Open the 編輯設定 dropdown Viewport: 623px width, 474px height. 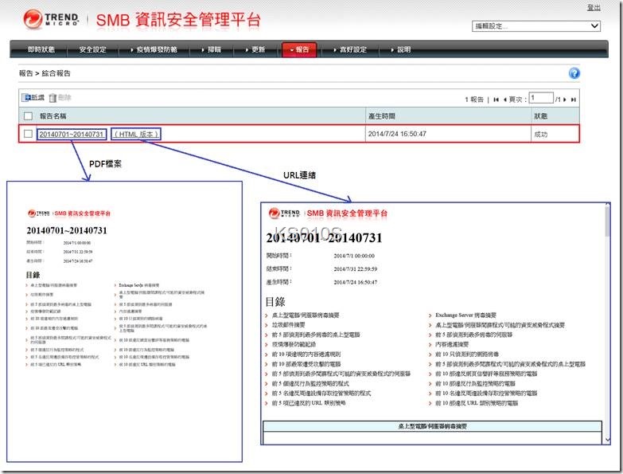click(536, 25)
